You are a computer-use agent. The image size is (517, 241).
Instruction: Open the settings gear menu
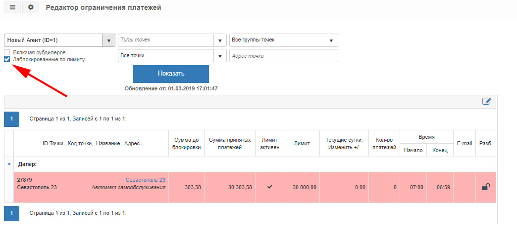click(31, 7)
